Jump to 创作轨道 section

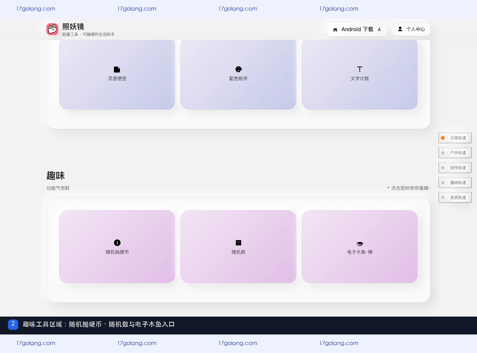(455, 168)
